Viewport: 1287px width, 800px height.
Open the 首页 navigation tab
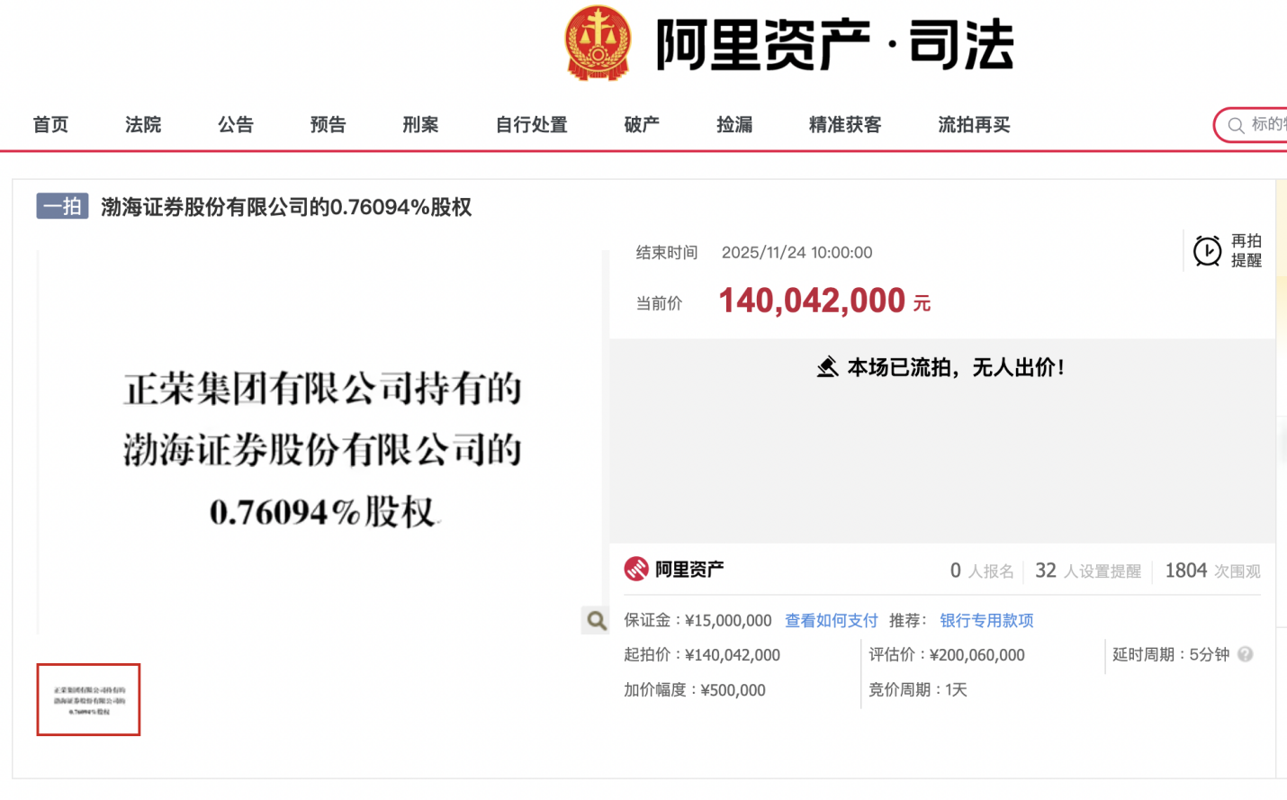click(50, 125)
